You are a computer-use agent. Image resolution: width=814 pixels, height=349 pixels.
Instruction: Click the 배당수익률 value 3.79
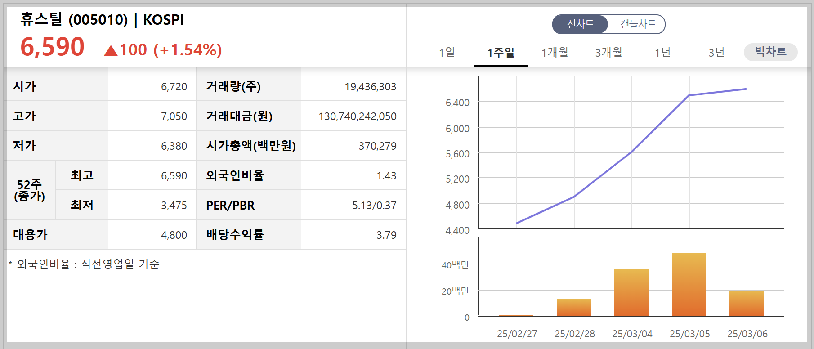[386, 235]
